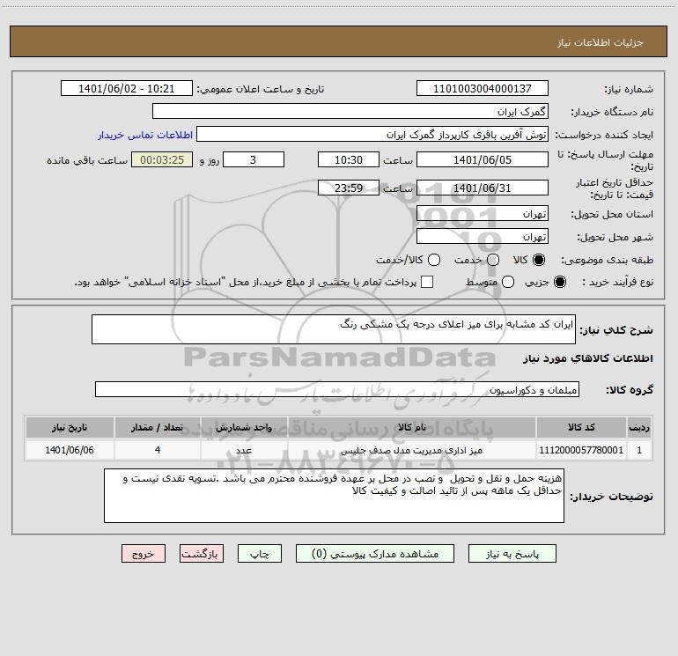Click the need date cell 1401/06/06
This screenshot has height=656, width=678.
[70, 450]
